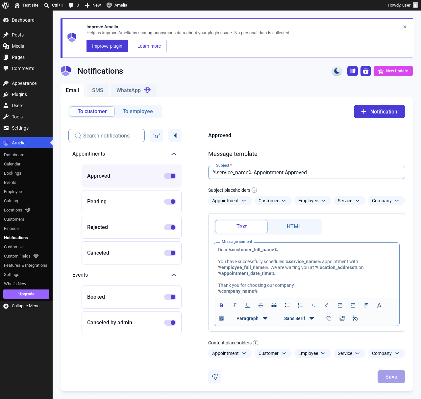Viewport: 421px width, 399px height.
Task: Create a numbered list in message
Action: tap(300, 305)
